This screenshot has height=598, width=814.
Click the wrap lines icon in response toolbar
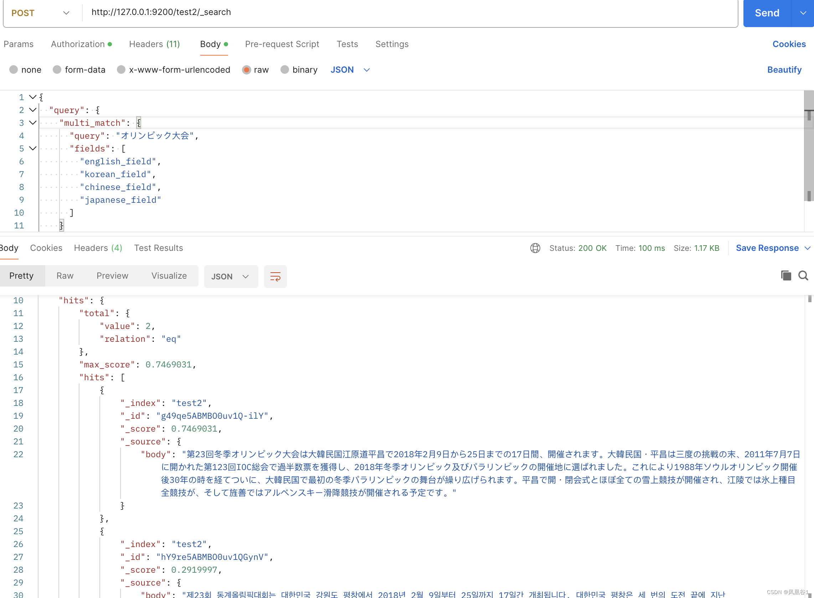coord(275,277)
